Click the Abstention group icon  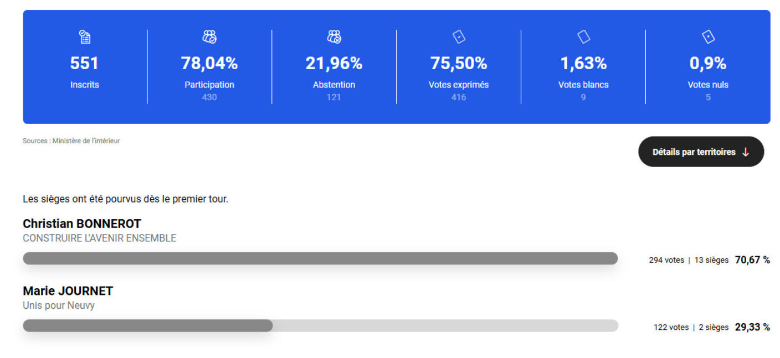(334, 37)
